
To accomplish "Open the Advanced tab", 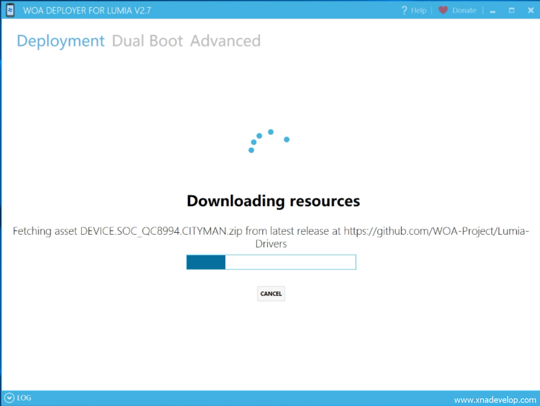I will click(225, 41).
